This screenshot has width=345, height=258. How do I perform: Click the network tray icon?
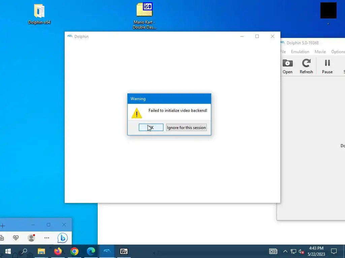tap(293, 251)
